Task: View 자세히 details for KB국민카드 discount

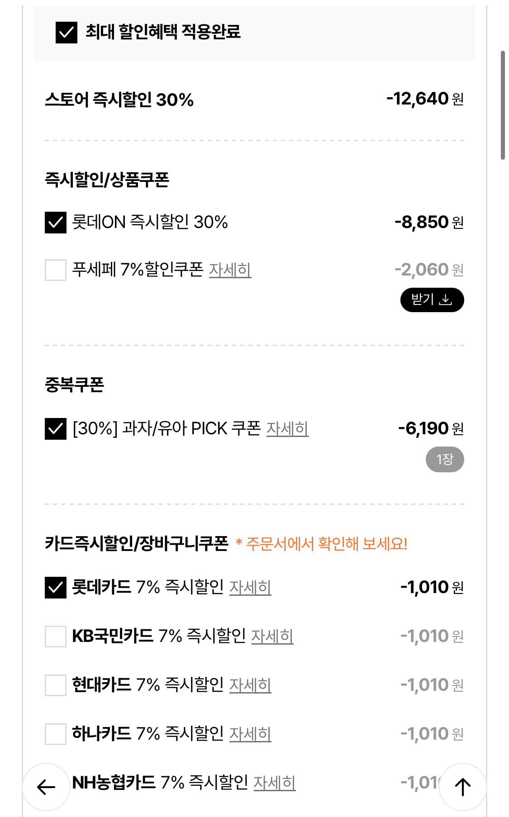Action: coord(272,636)
